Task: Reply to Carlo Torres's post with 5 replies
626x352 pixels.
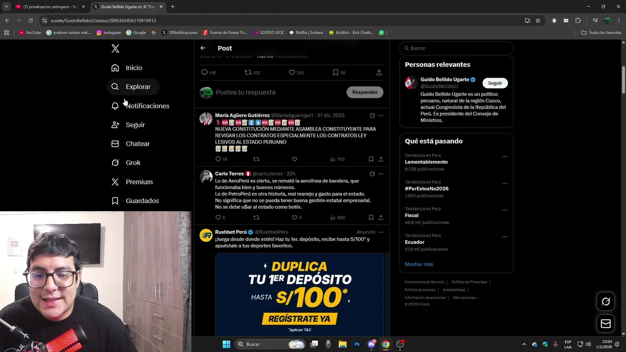Action: 220,218
